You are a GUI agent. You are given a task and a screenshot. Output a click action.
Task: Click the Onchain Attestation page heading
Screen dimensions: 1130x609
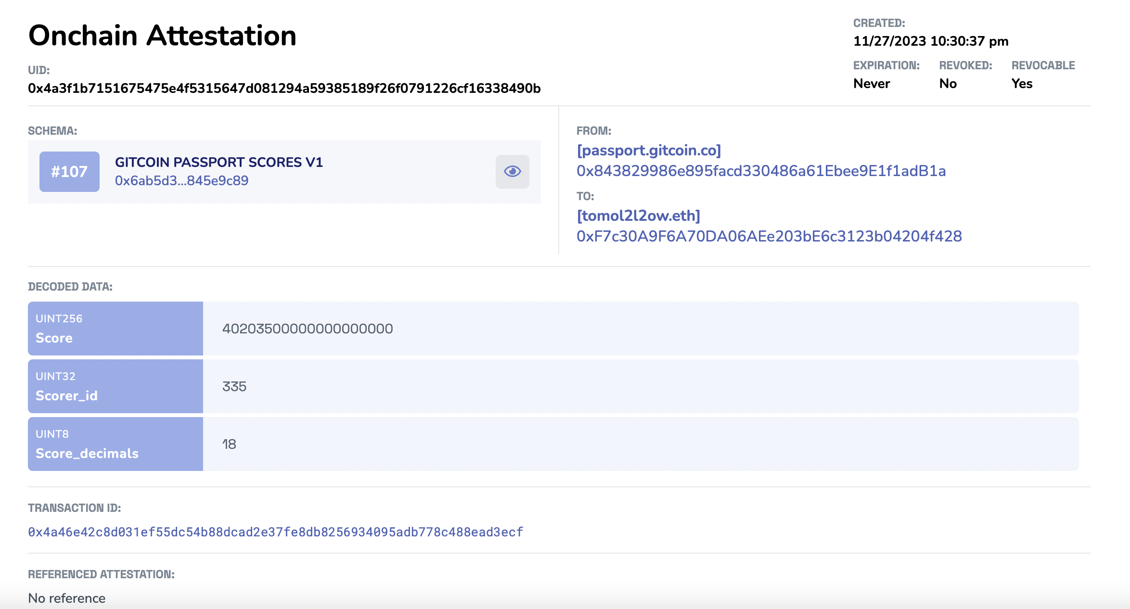(162, 36)
